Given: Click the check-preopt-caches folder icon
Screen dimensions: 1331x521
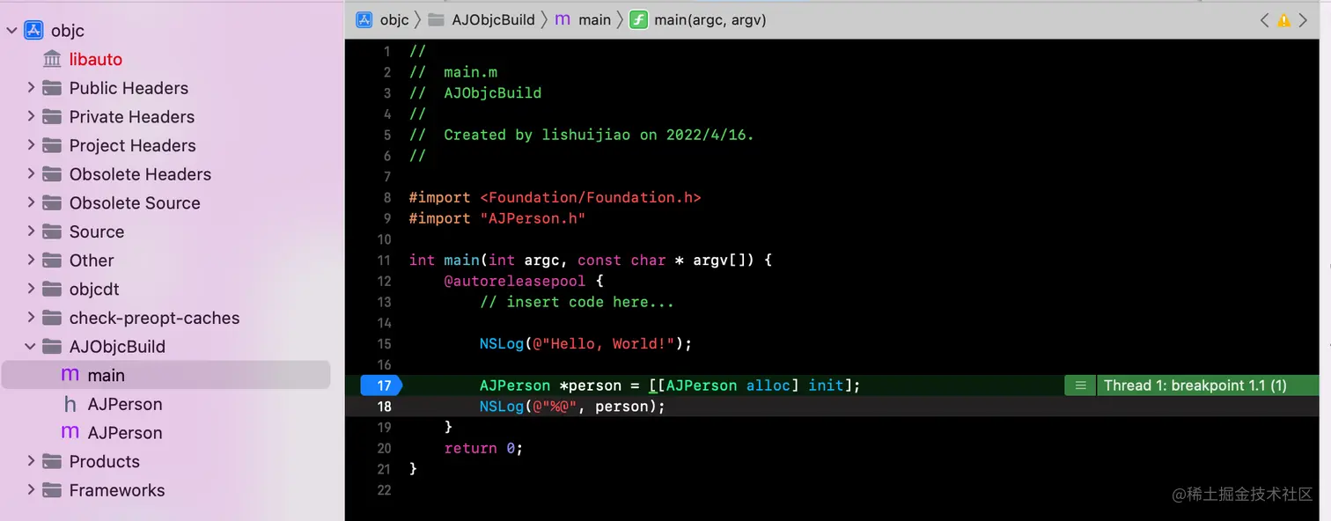Looking at the screenshot, I should [53, 318].
